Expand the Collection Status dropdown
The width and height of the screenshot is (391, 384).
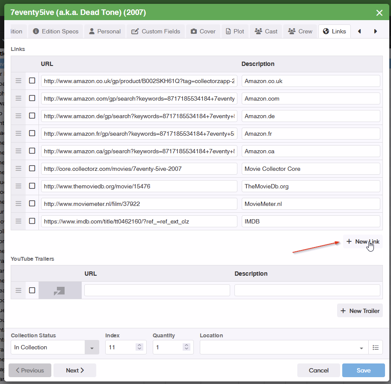pos(92,348)
